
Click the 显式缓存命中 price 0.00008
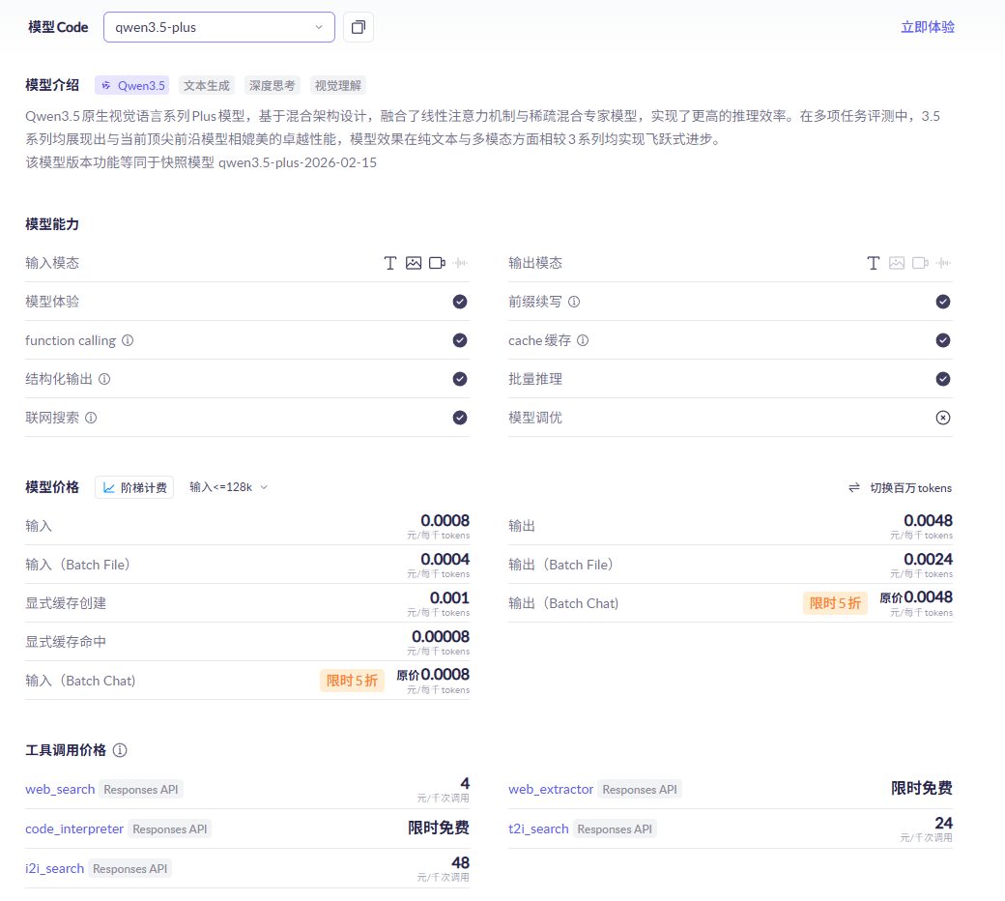click(441, 637)
